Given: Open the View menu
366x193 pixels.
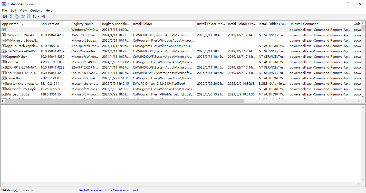Looking at the screenshot, I should [23, 11].
